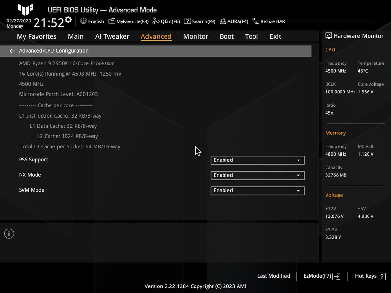This screenshot has width=391, height=293.
Task: Click Microcode Patch Level: A601203 text
Action: click(58, 94)
